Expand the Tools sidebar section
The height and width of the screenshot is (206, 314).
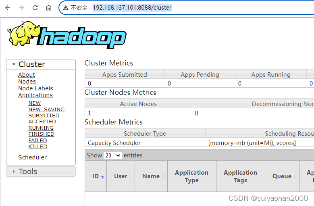click(41, 171)
